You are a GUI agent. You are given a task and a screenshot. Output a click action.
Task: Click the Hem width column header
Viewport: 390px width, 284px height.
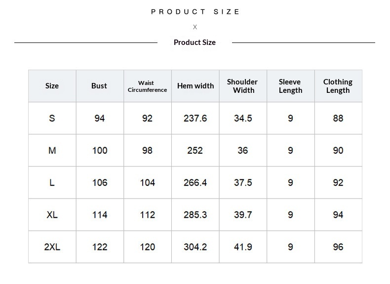coord(195,86)
